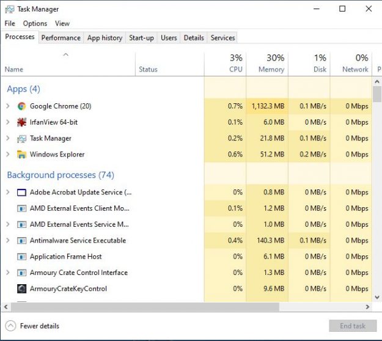
Task: Click the 0.7% CPU value for Chrome
Action: [235, 106]
